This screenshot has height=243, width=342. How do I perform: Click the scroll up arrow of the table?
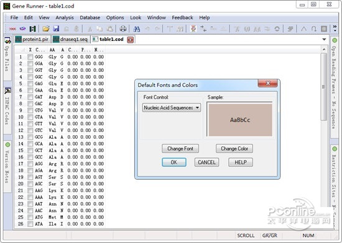click(x=324, y=50)
